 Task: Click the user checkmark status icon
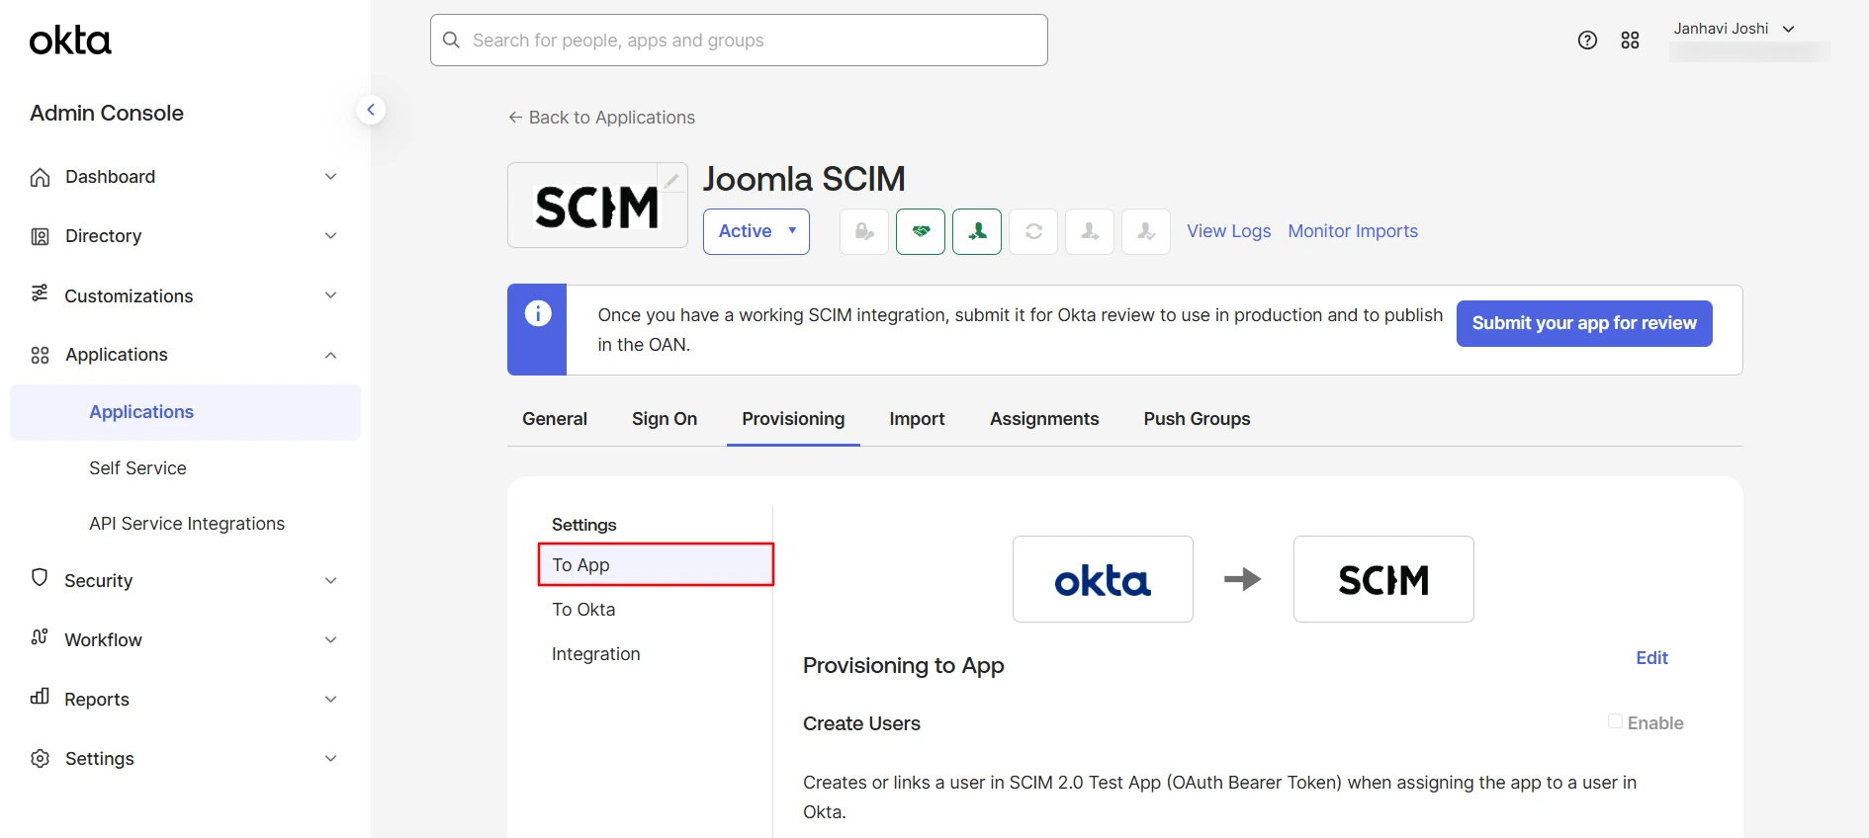pos(1146,231)
